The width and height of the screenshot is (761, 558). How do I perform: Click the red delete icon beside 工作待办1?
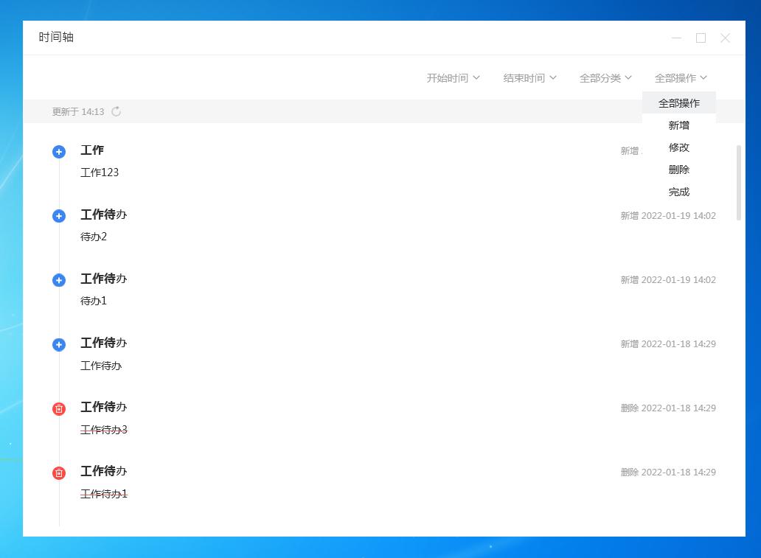point(59,472)
